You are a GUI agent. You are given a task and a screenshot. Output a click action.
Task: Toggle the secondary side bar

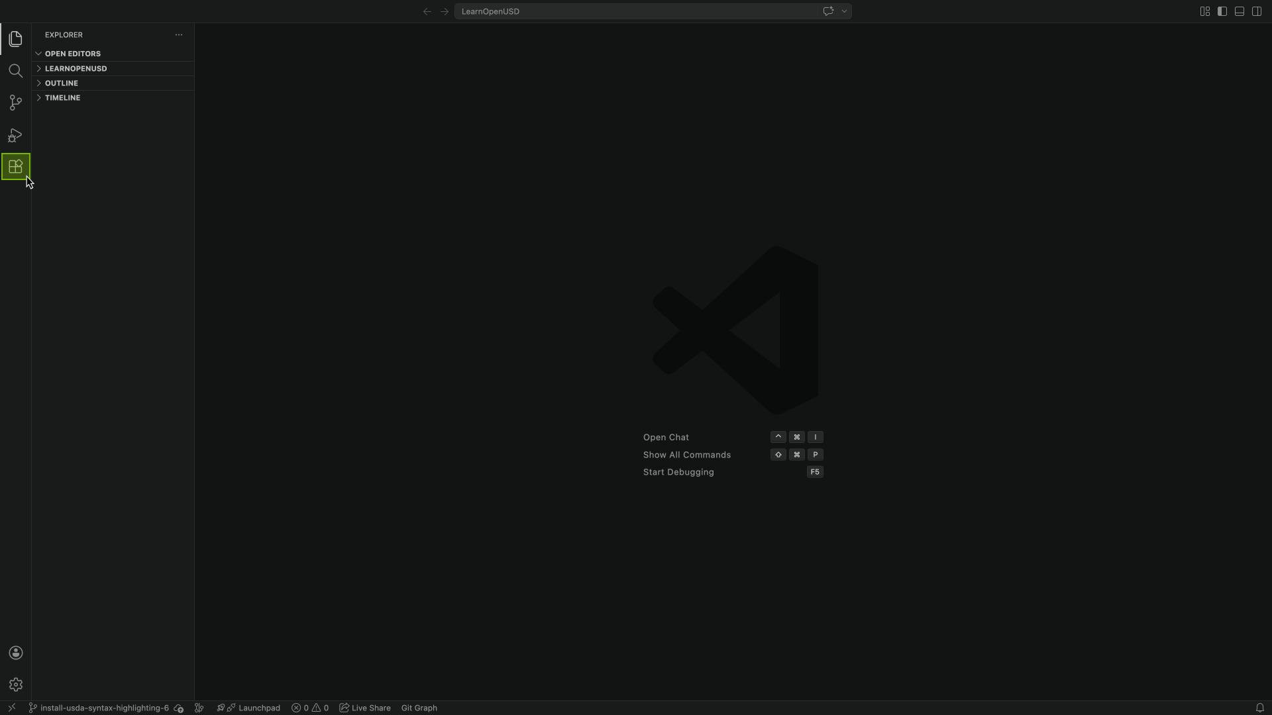tap(1257, 11)
